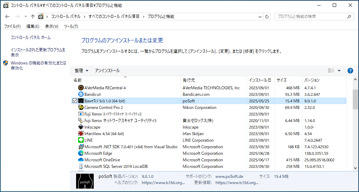359x192 pixels.
Task: Click the list scroll down arrow
Action: (355, 168)
